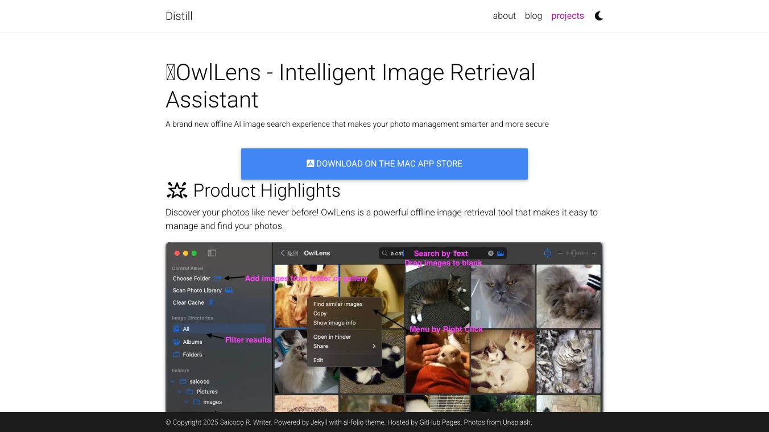Select the kitten held in hands thumbnail
Screen dimensions: 769x432
pos(438,362)
